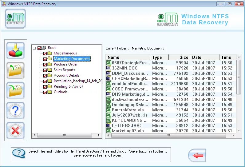
Task: Click the red back arrow button
Action: pos(197,155)
